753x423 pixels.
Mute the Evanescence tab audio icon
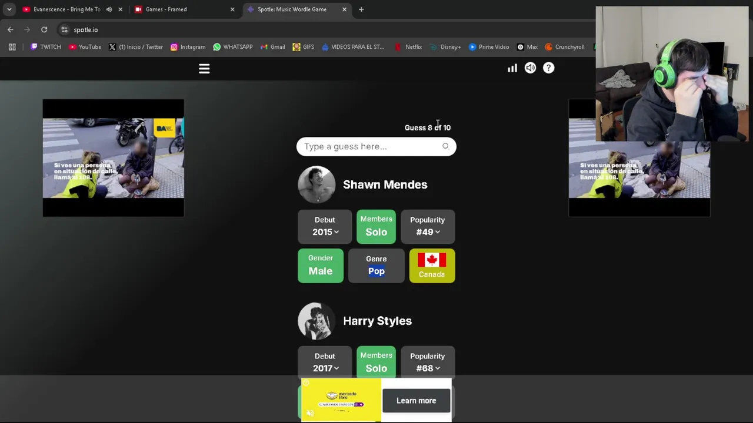pyautogui.click(x=109, y=9)
